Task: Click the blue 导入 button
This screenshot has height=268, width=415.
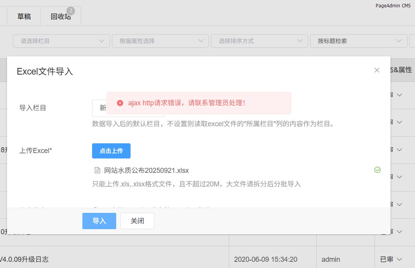Action: pos(99,221)
